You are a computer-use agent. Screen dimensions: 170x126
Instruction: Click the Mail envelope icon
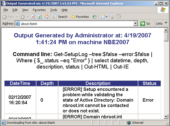[x=103, y=17]
